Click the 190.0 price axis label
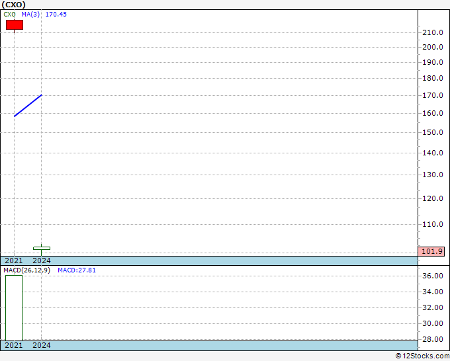 coord(433,63)
